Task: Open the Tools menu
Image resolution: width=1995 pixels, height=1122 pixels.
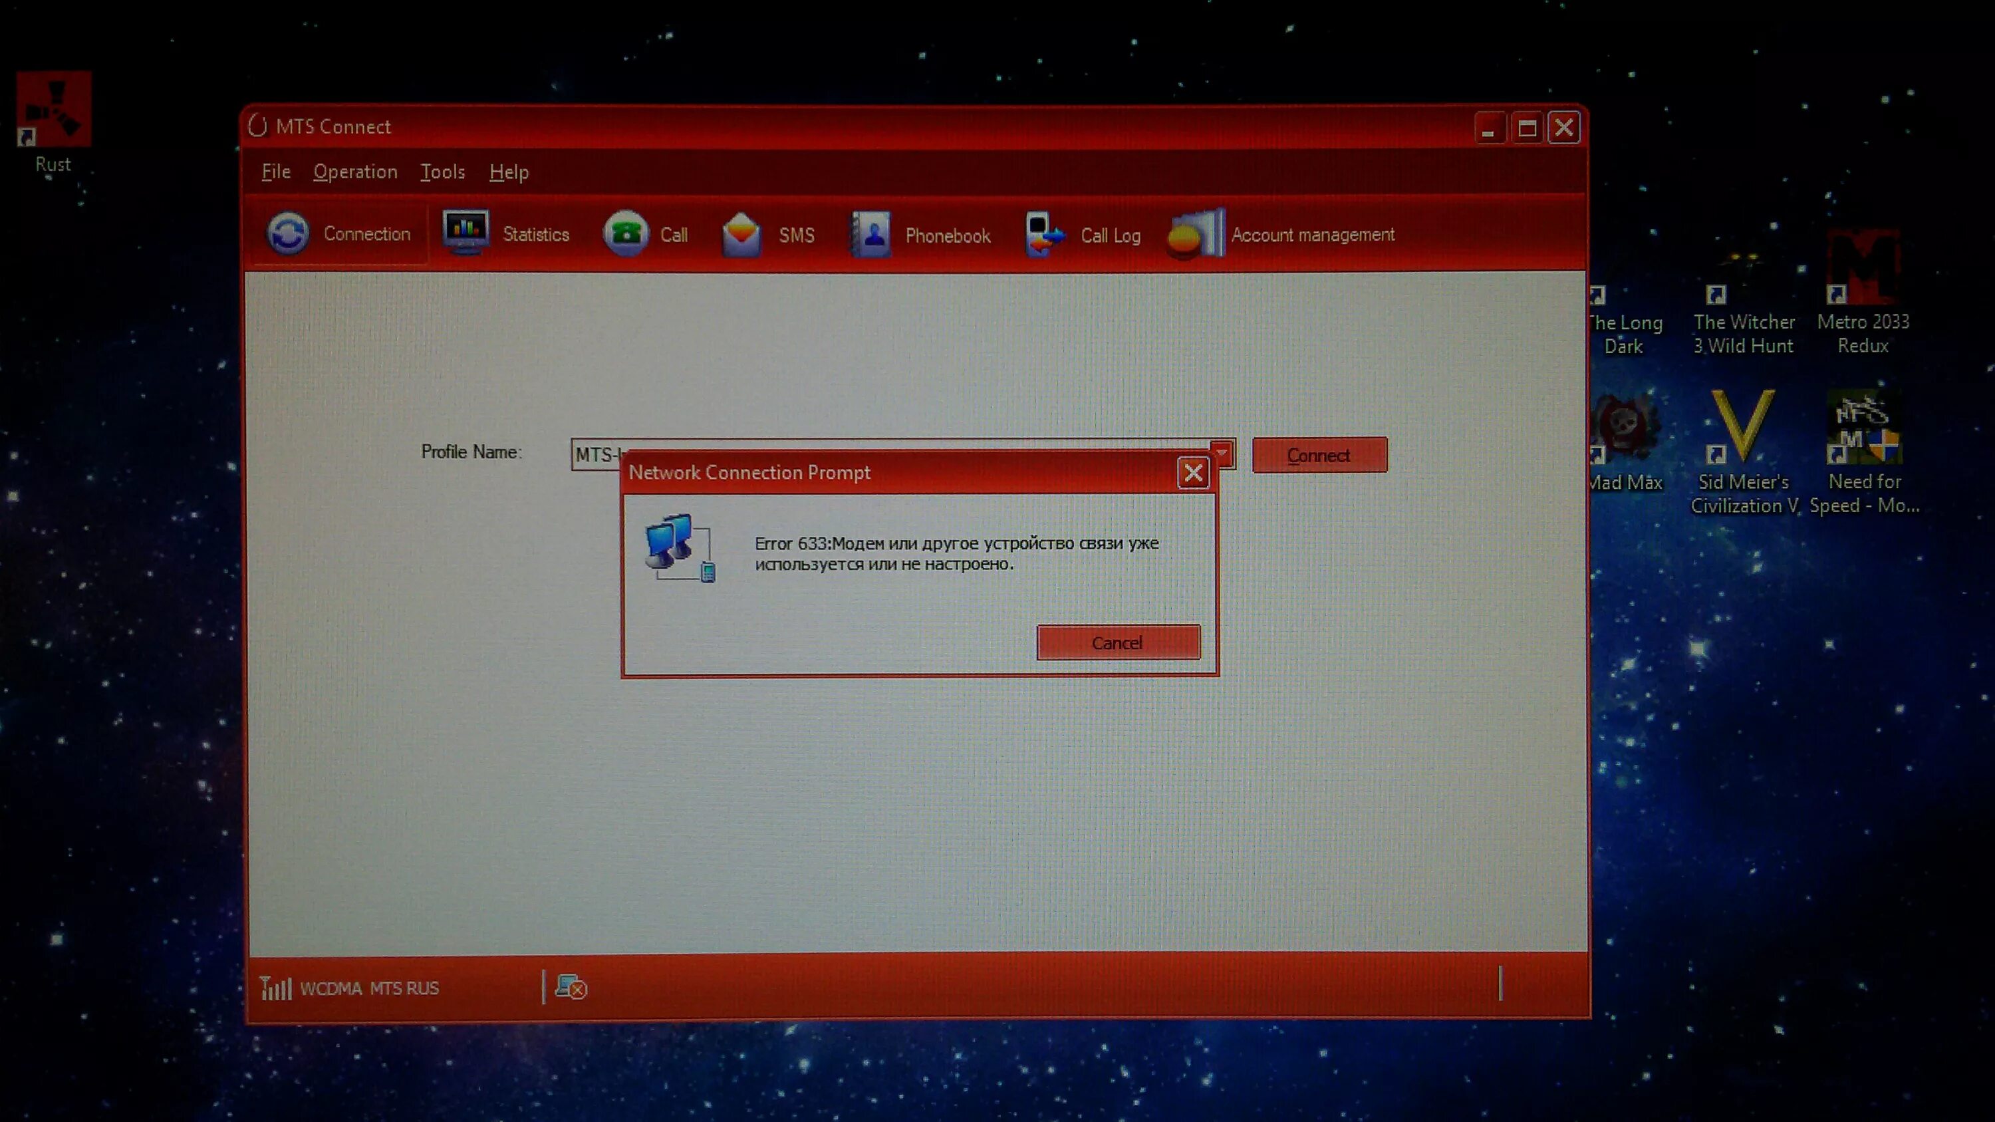Action: 442,171
